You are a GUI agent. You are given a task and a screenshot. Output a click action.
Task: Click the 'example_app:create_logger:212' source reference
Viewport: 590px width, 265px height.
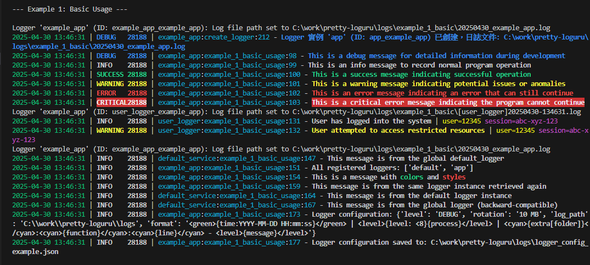click(x=213, y=37)
